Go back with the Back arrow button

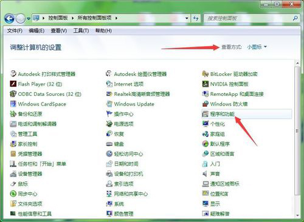click(9, 19)
